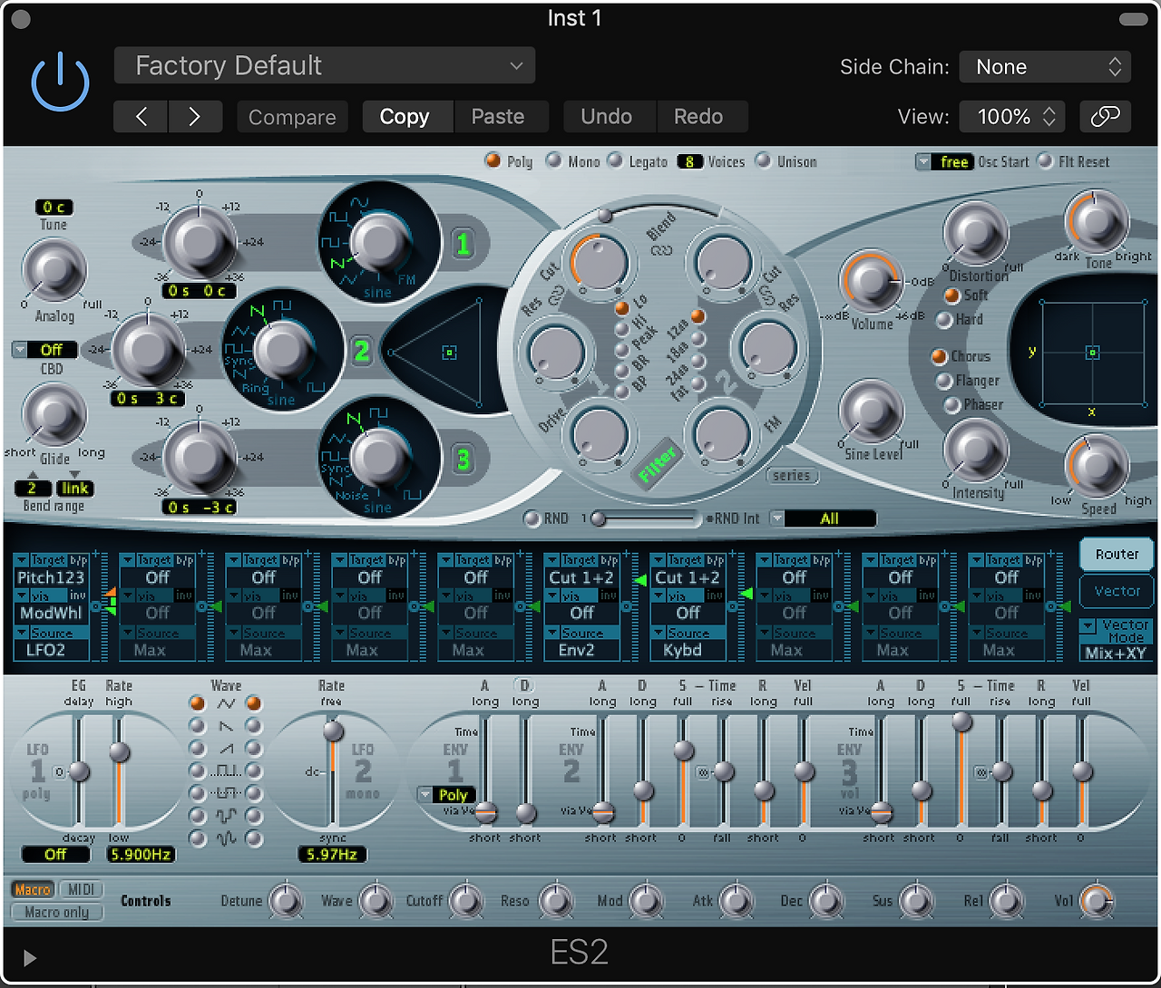
Task: Set filter 1 to Peak mode
Action: click(x=621, y=349)
